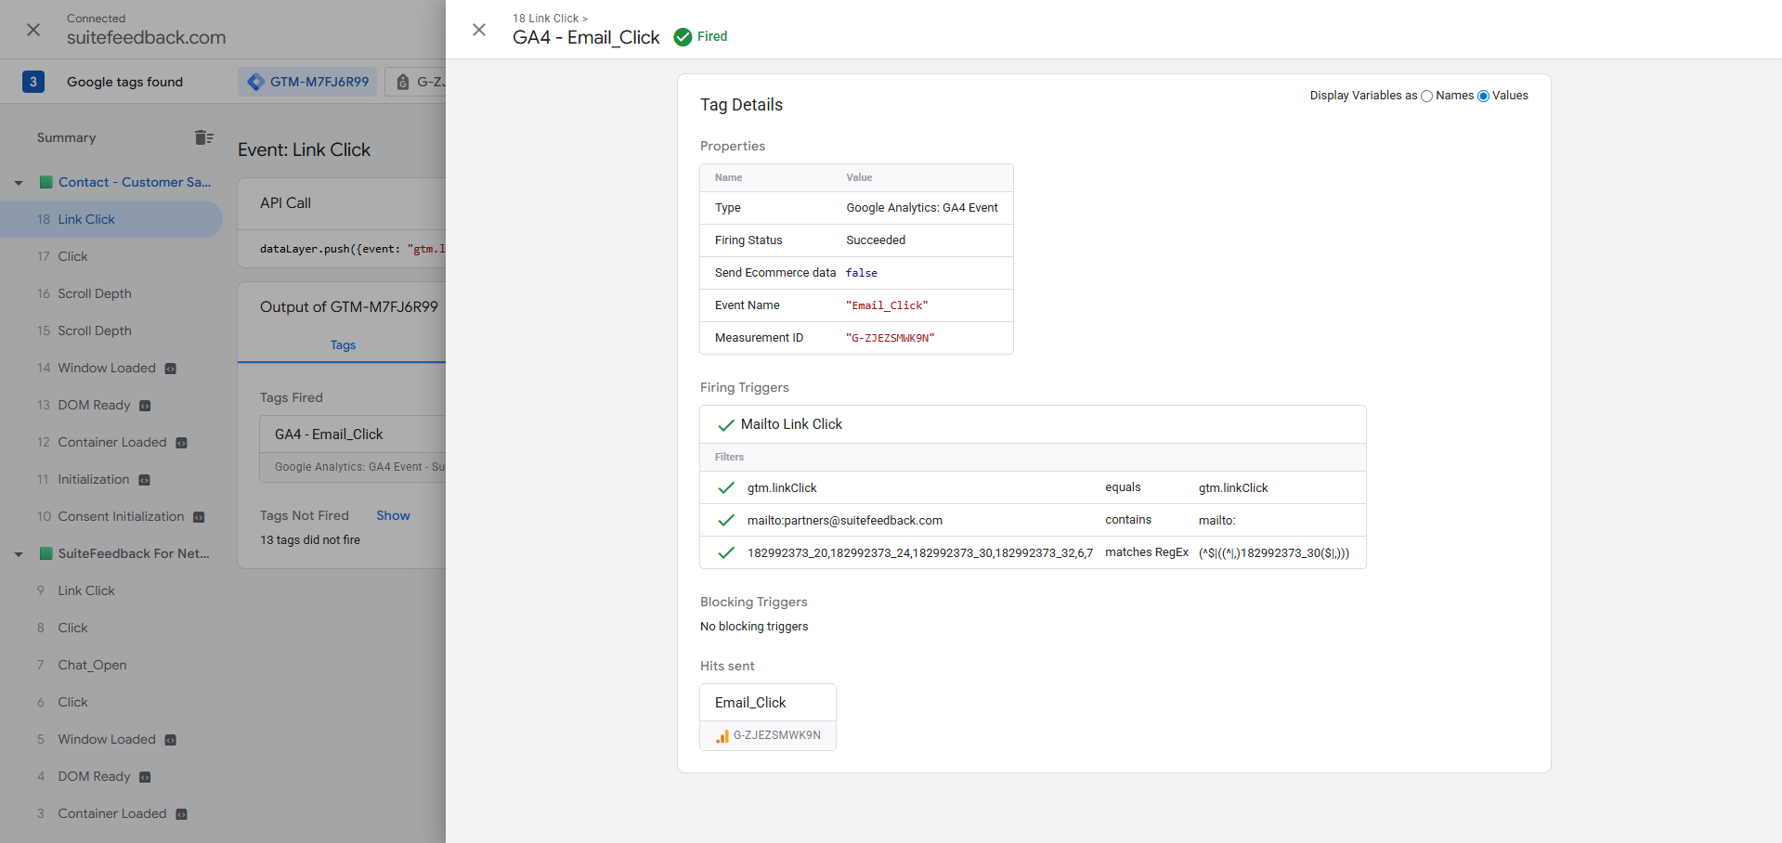1782x843 pixels.
Task: Click the Analytics icon under Email_Click hit
Action: pyautogui.click(x=722, y=735)
